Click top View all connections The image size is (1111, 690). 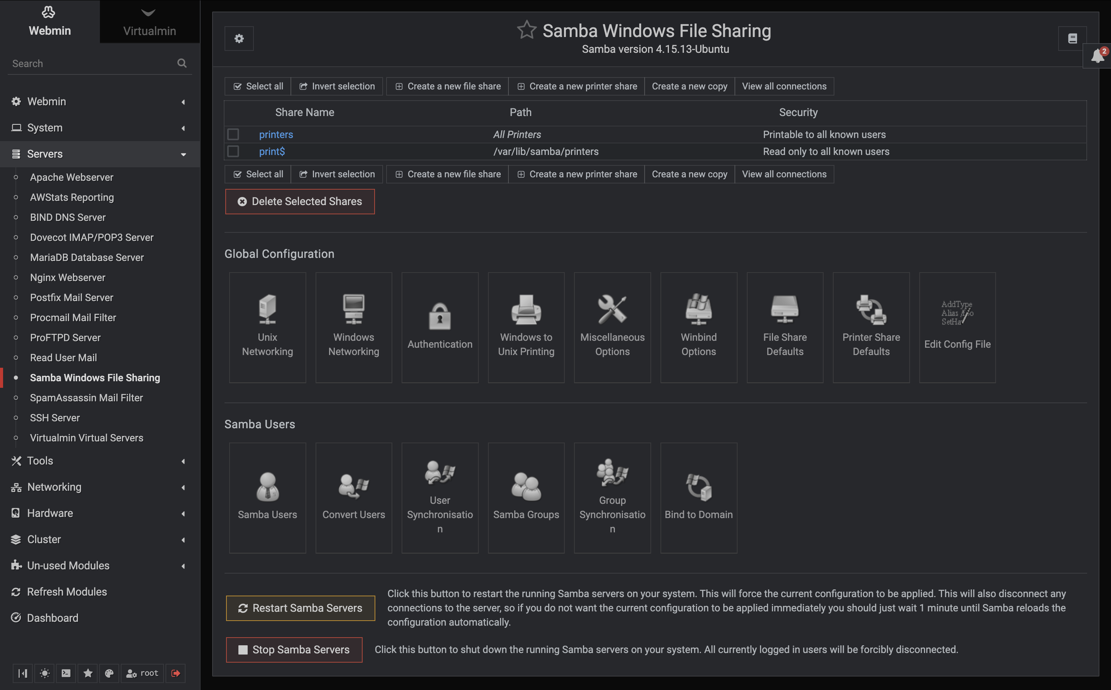coord(784,86)
